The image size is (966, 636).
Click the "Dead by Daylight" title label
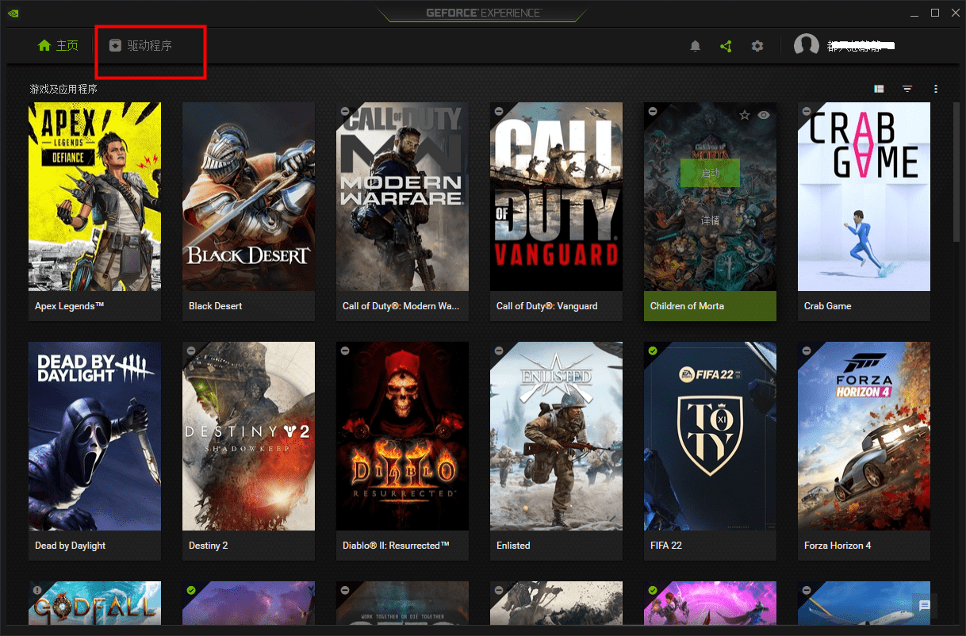pos(70,546)
